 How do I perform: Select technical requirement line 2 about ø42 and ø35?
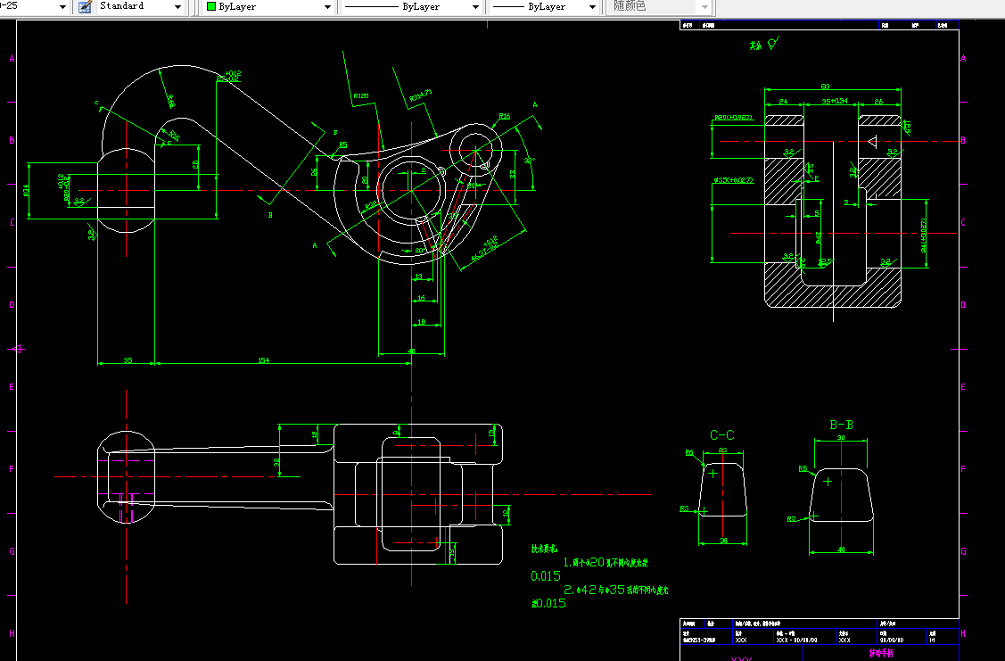tap(616, 590)
